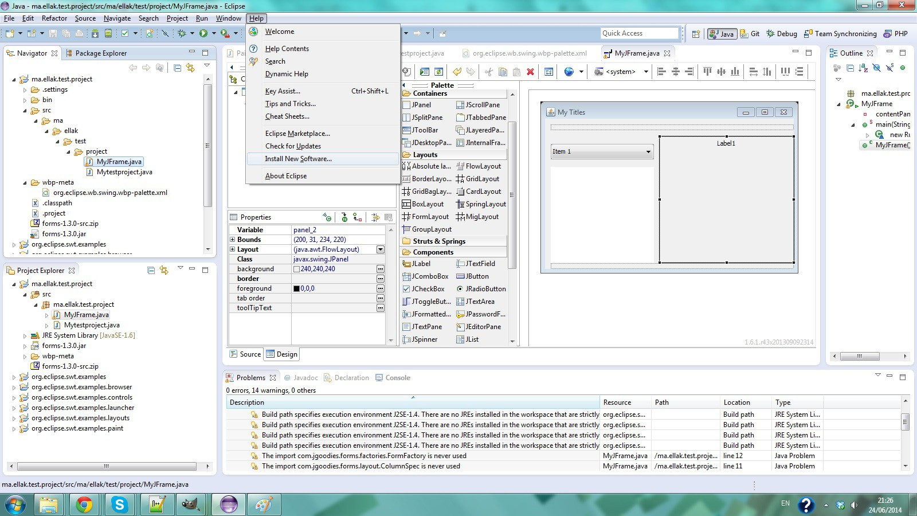Click the background property ellipsis button
The image size is (917, 516).
380,269
